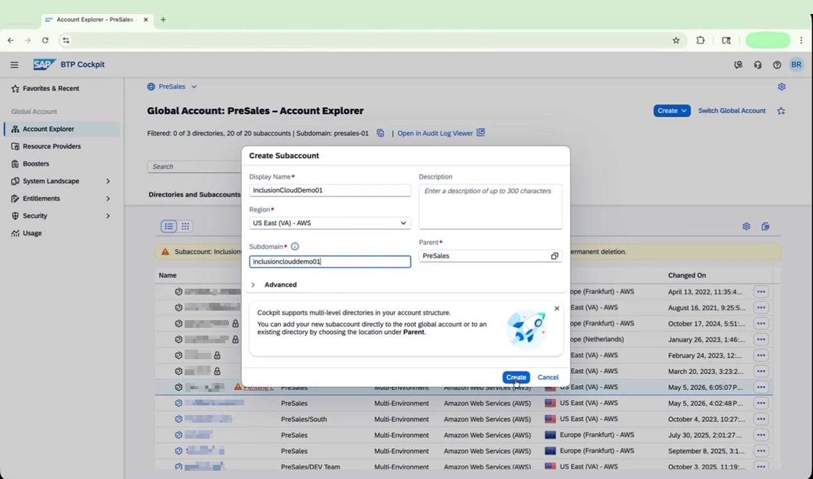Open the BR user avatar menu
This screenshot has height=479, width=813.
click(796, 65)
